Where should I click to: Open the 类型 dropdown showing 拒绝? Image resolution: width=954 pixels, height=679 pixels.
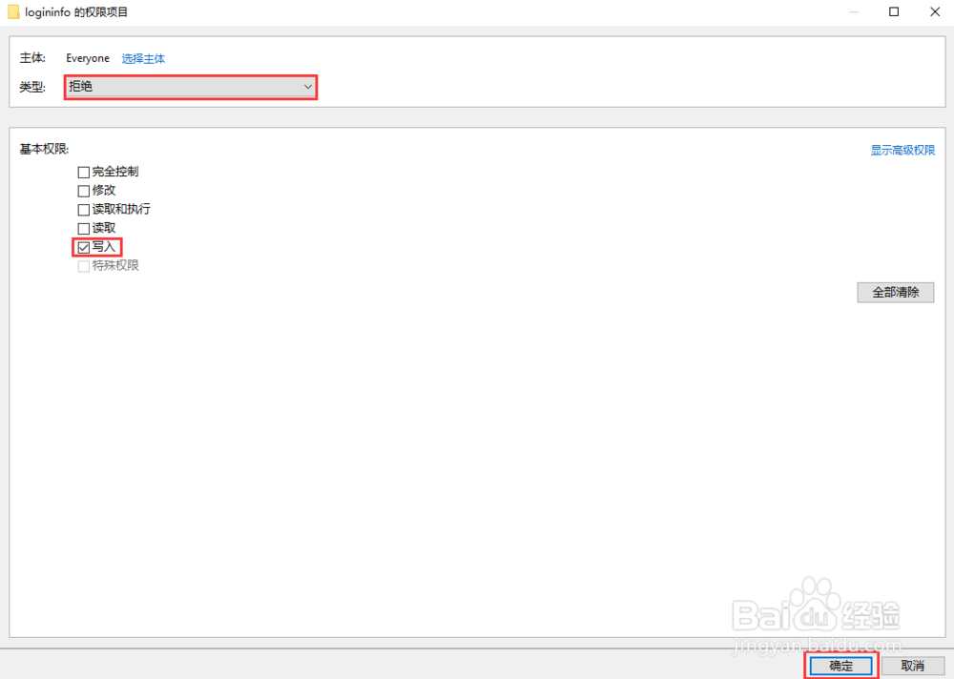pos(191,87)
